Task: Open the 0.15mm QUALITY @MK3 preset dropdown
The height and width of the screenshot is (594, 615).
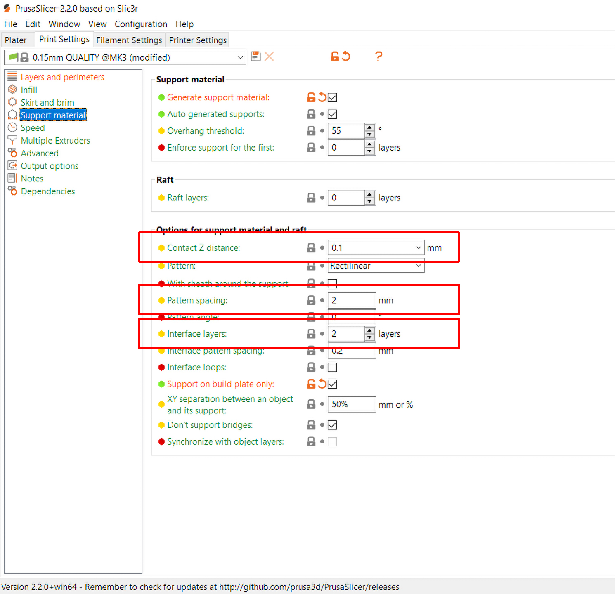Action: (x=125, y=57)
